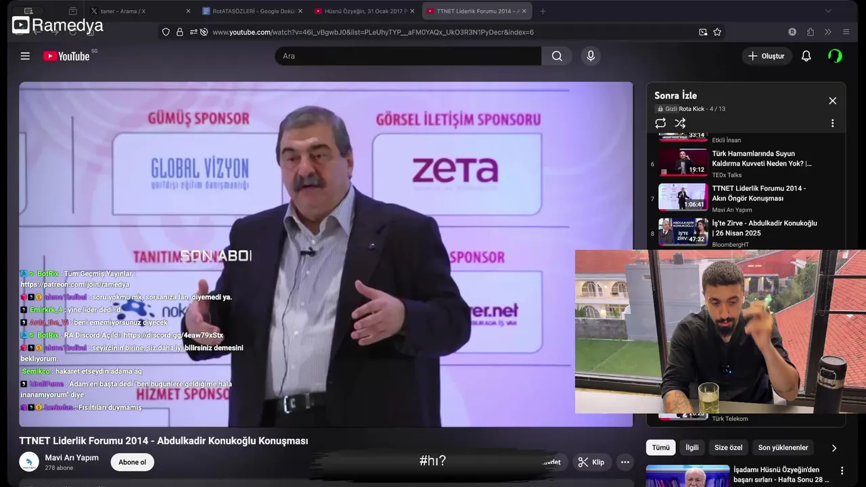The image size is (866, 487).
Task: Click the video title Abdulkadir Konukoğlu Konuşması
Action: (164, 441)
